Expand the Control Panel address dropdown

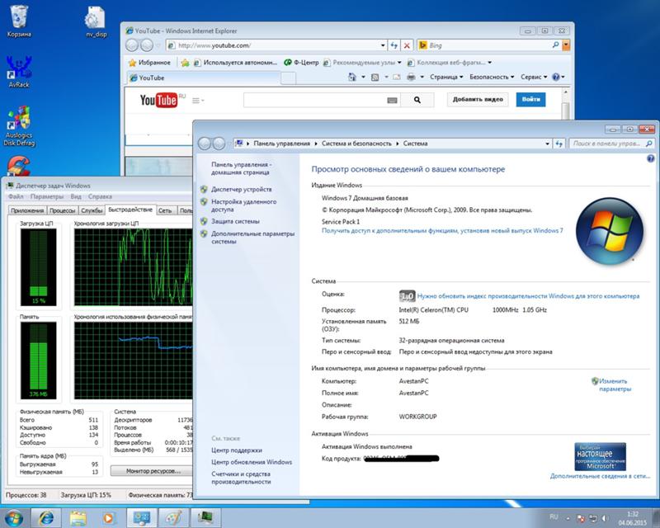547,144
